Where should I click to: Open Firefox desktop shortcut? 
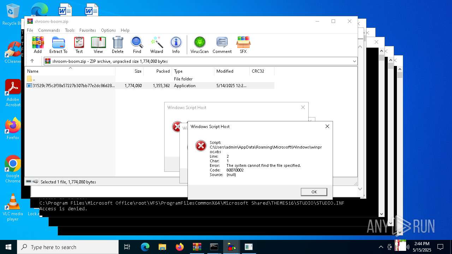13,129
